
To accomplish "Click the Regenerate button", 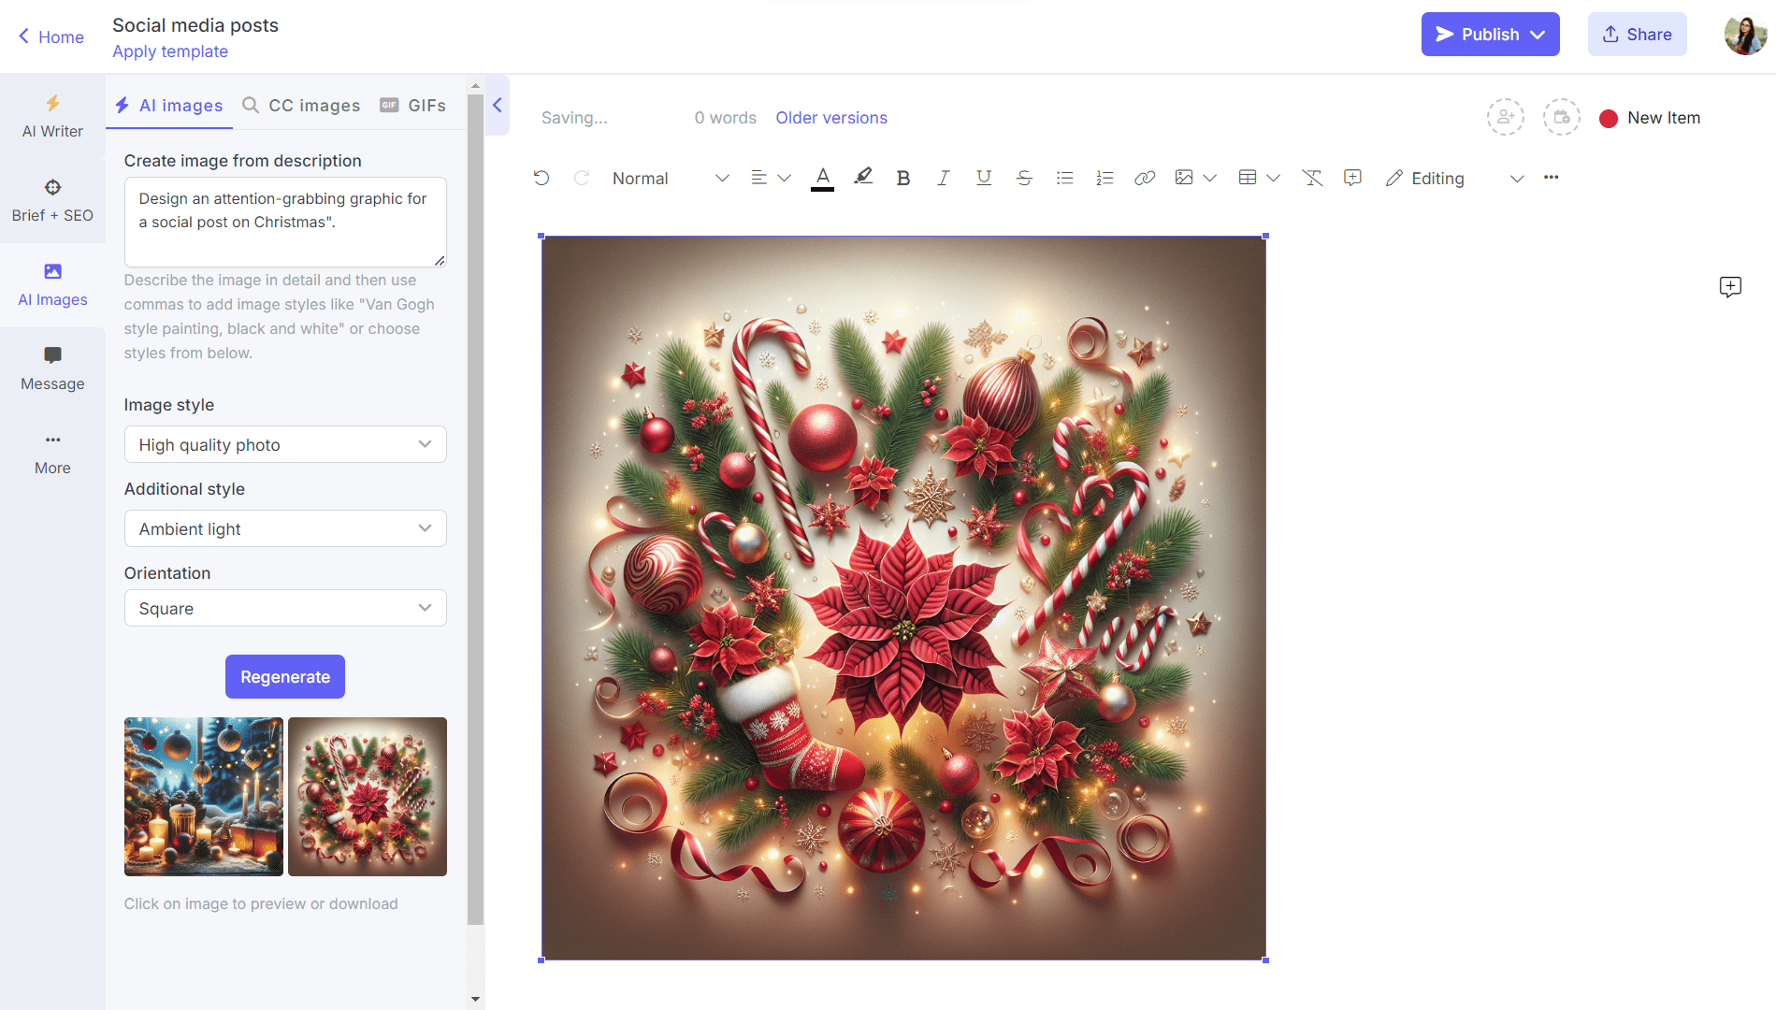I will (x=284, y=676).
